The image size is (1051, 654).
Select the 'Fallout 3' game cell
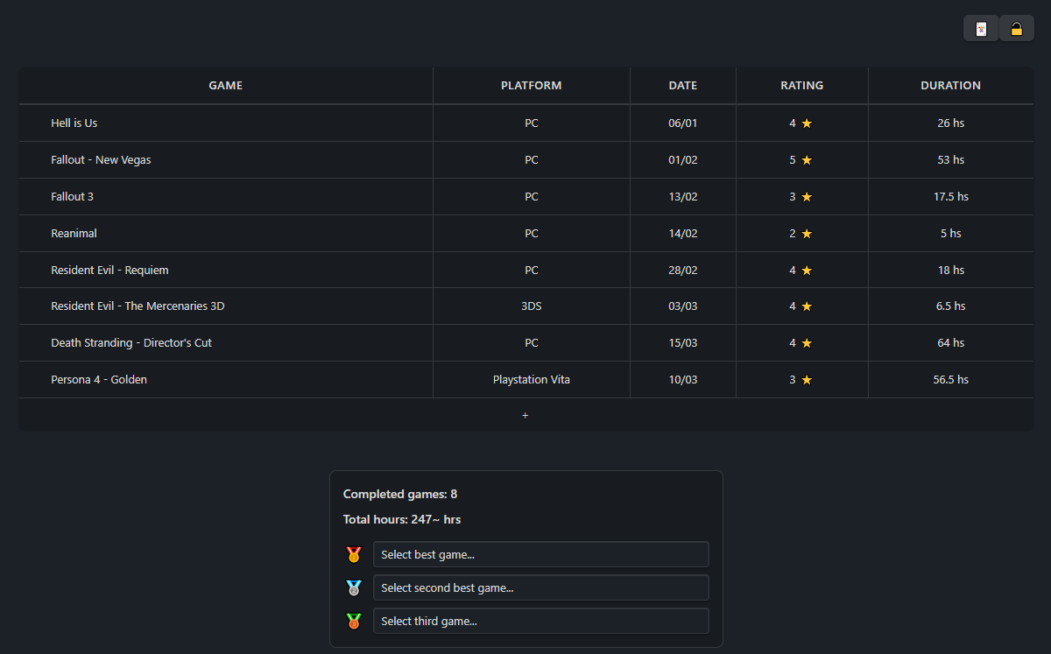pyautogui.click(x=226, y=197)
